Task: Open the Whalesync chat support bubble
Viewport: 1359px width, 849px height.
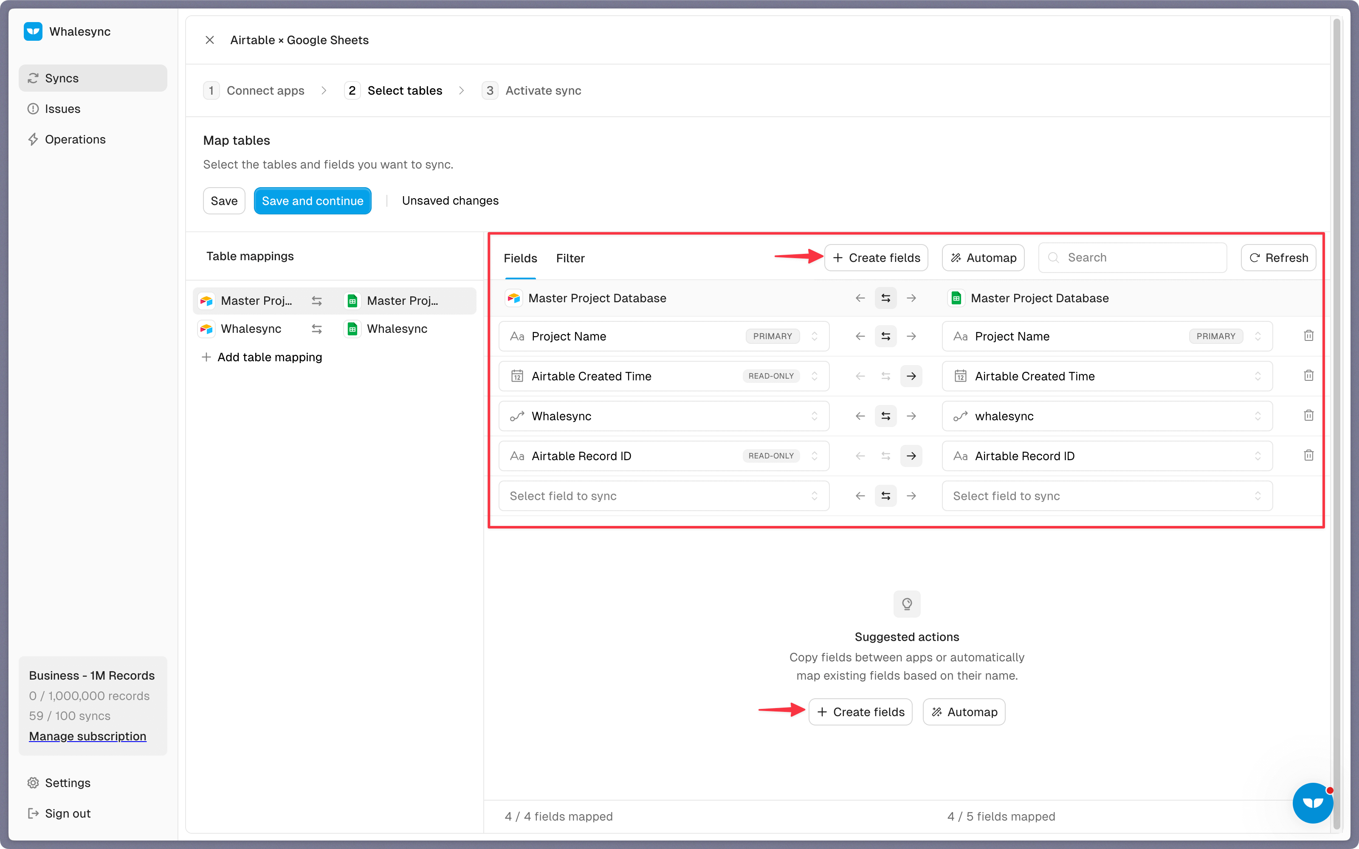Action: (1312, 802)
